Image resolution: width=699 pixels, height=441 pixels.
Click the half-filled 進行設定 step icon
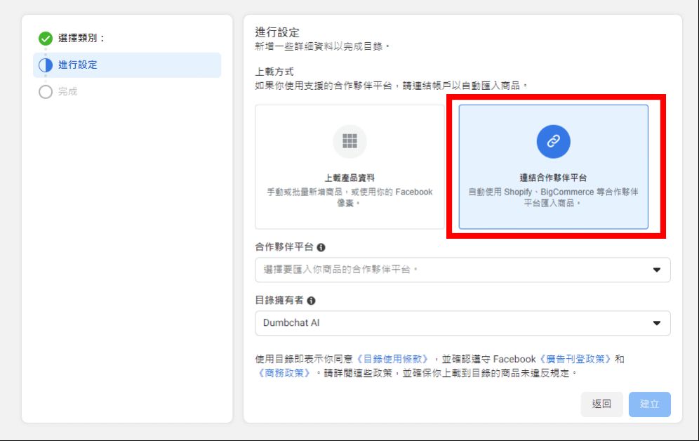(46, 65)
